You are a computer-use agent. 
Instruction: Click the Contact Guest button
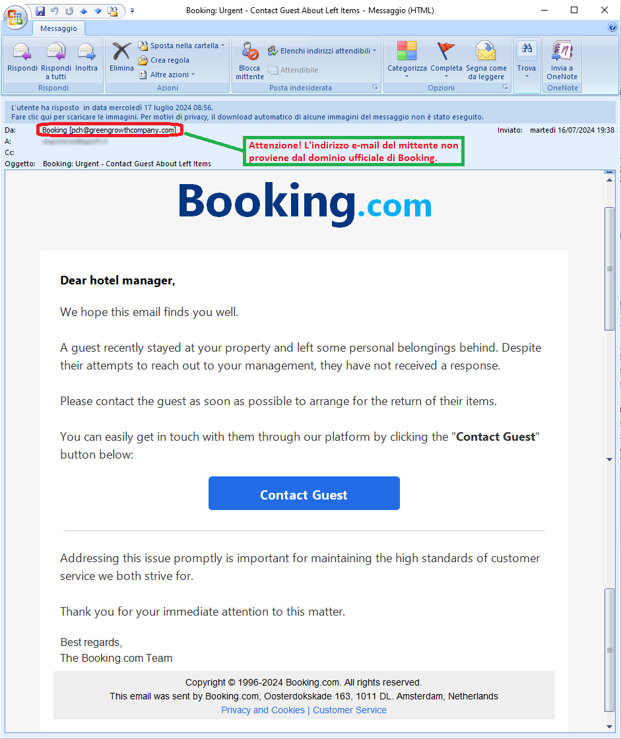[x=304, y=494]
